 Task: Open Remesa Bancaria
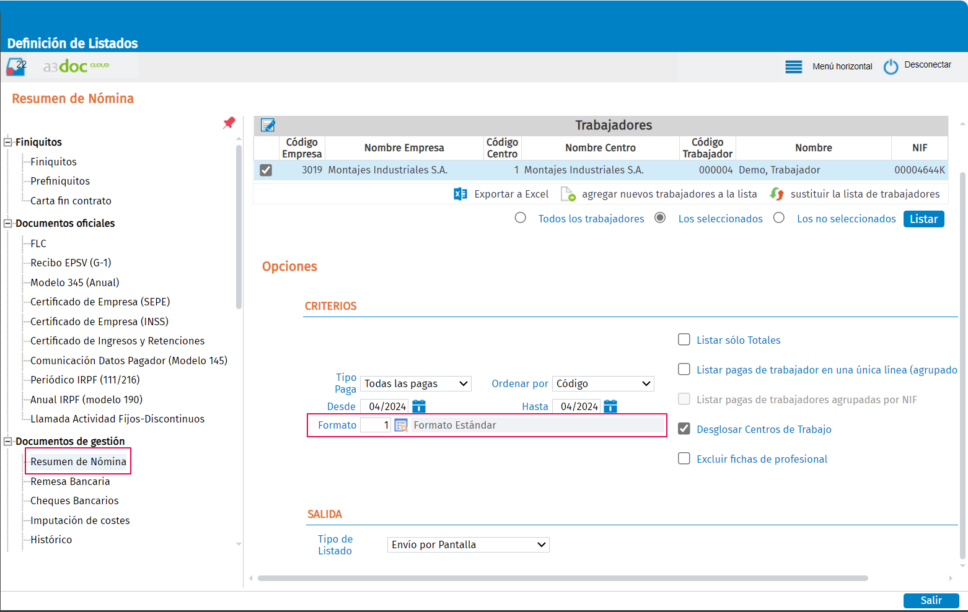pos(70,481)
